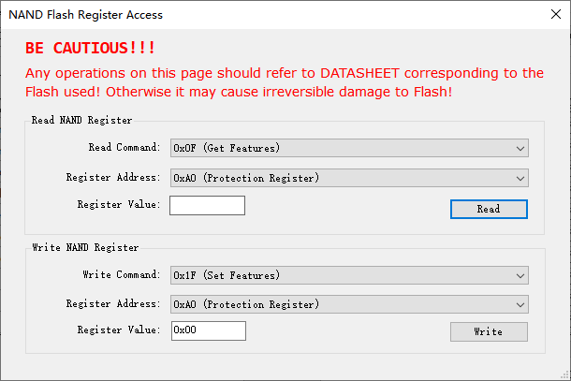571x381 pixels.
Task: Open Register Address dropdown under Write NAND Register
Action: click(x=349, y=304)
